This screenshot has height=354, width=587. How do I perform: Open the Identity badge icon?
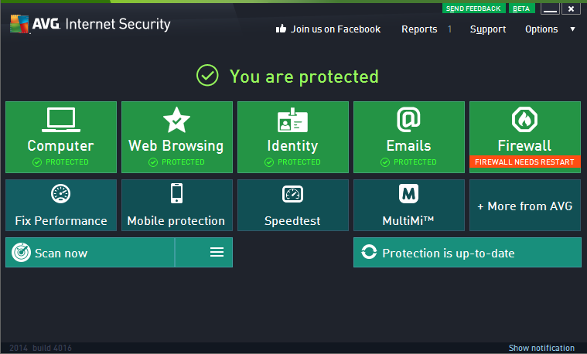click(x=292, y=121)
